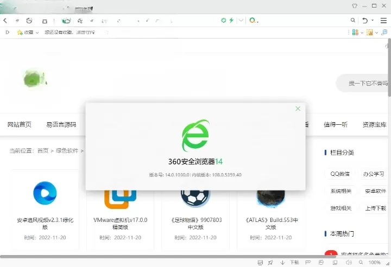
Task: Click the blue magnifier extension icon
Action: tap(384, 32)
